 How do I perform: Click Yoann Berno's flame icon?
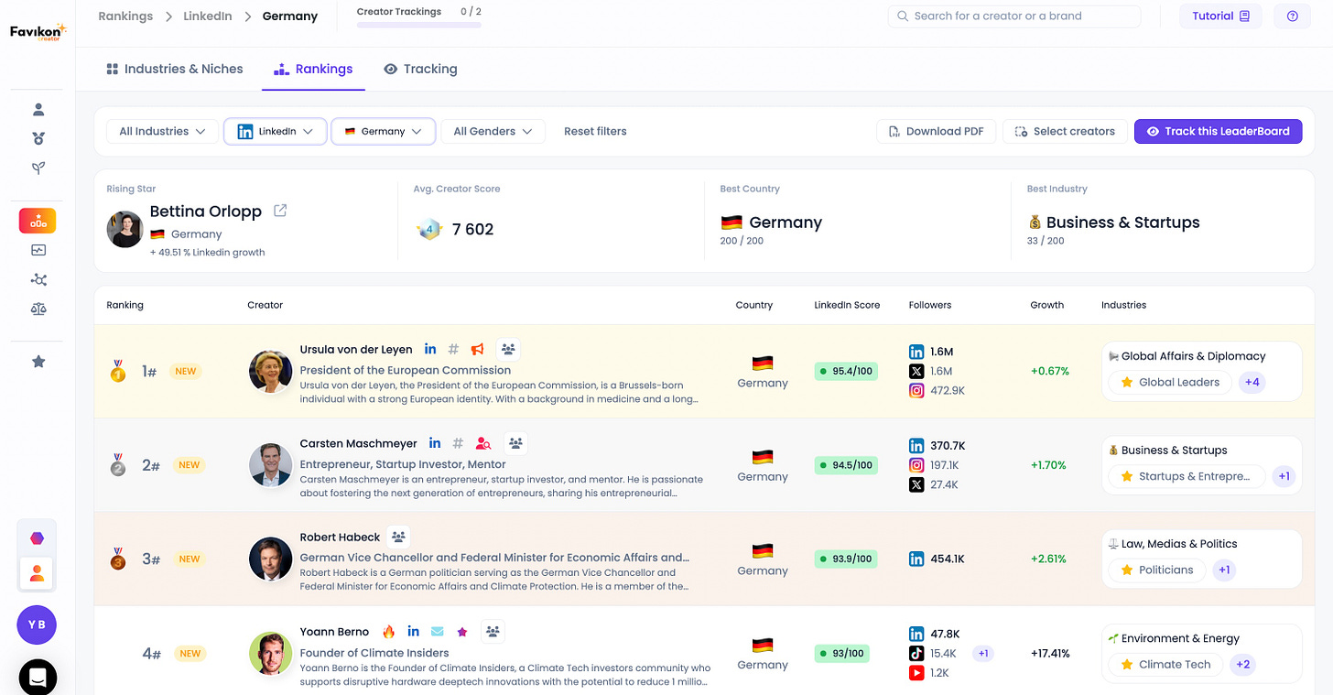click(388, 632)
